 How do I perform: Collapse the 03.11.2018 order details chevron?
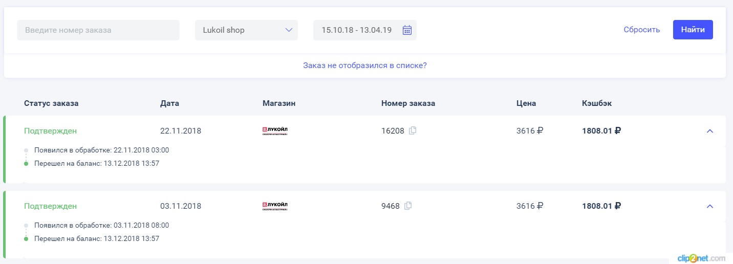(709, 206)
